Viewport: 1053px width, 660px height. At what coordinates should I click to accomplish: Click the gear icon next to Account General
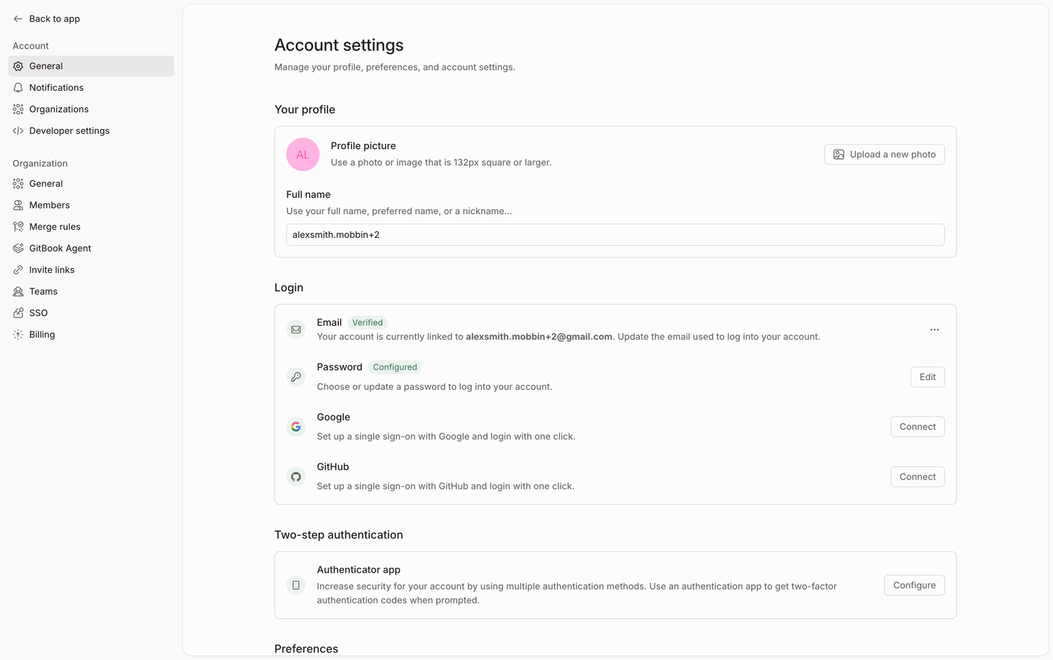click(18, 66)
